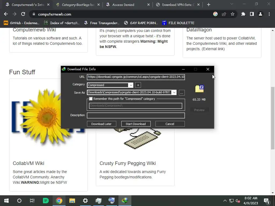Open Task View on taskbar
The height and width of the screenshot is (206, 275).
tap(32, 201)
